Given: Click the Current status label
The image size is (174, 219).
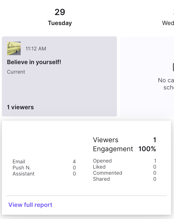Looking at the screenshot, I should click(x=16, y=72).
